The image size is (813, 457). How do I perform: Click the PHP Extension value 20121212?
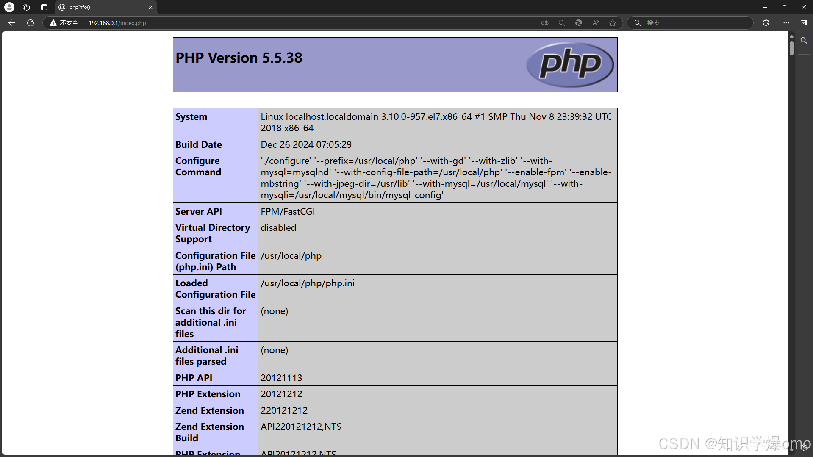[x=281, y=394]
